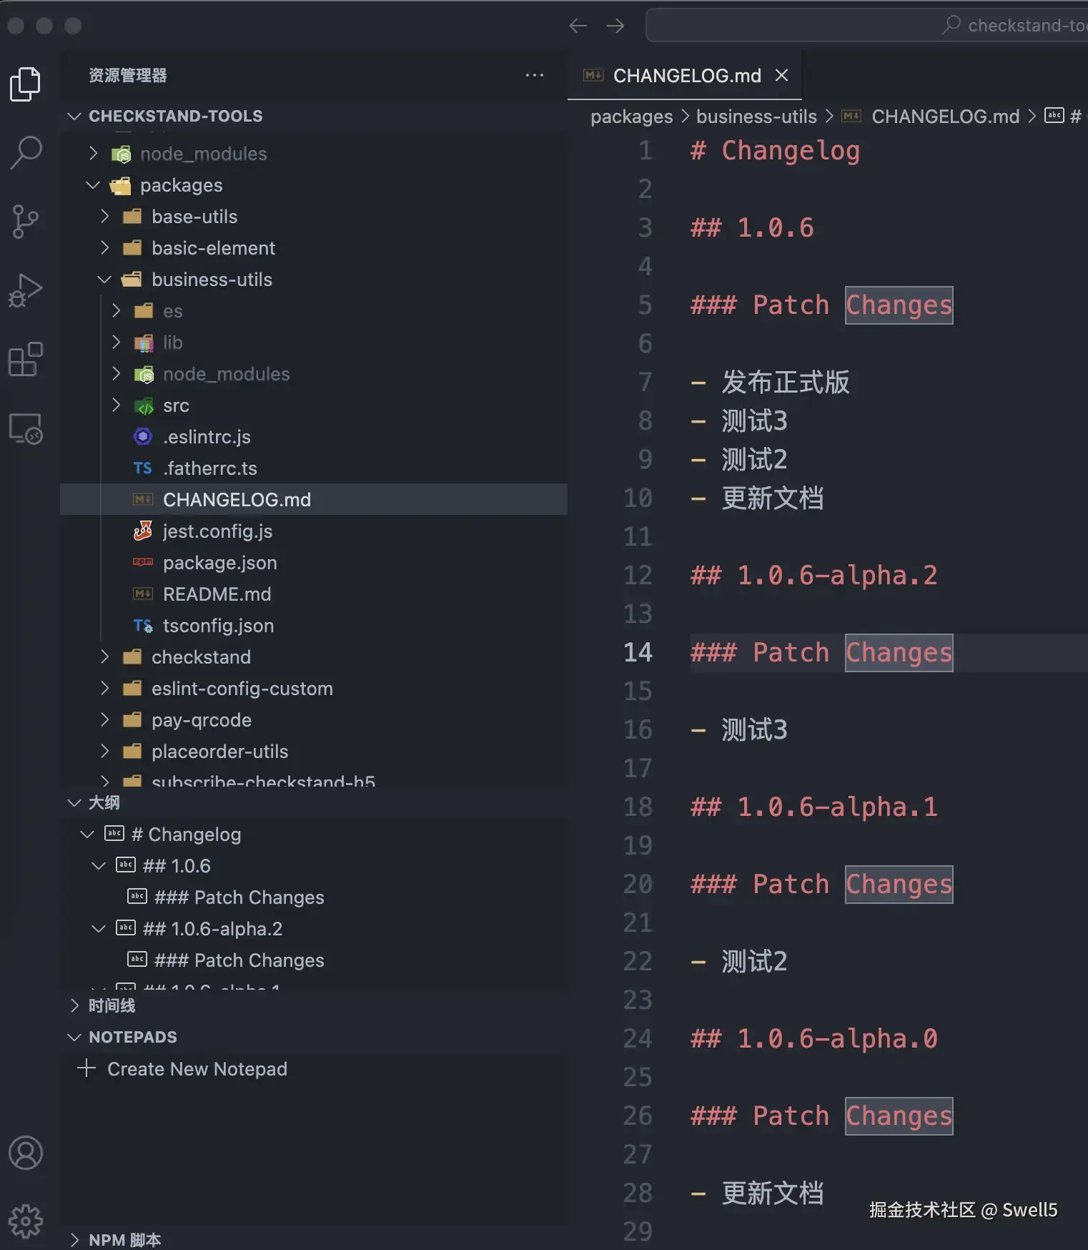Click the jest.config.js jest icon
The image size is (1088, 1250).
[x=143, y=531]
